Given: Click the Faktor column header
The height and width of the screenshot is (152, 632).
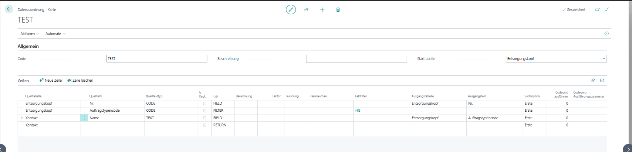Looking at the screenshot, I should 276,96.
